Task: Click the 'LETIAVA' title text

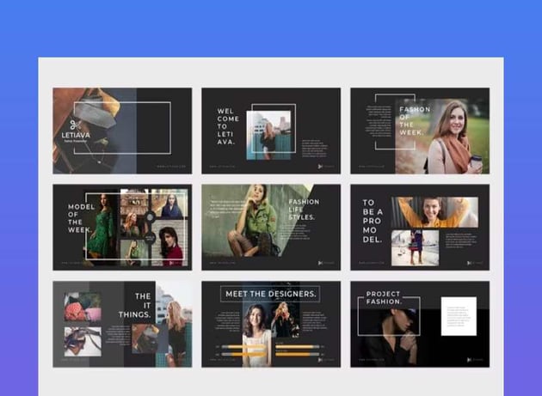Action: pyautogui.click(x=74, y=135)
